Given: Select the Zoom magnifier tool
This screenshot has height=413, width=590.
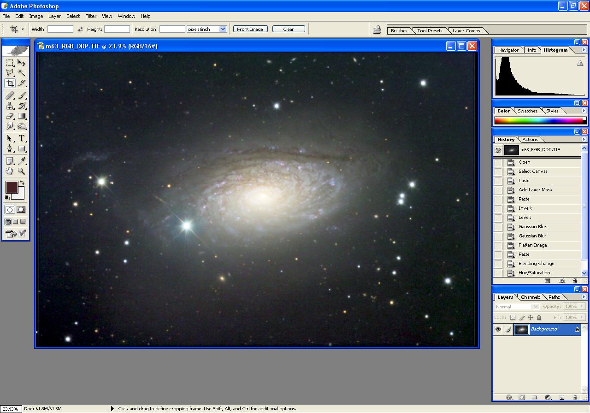Looking at the screenshot, I should 22,171.
